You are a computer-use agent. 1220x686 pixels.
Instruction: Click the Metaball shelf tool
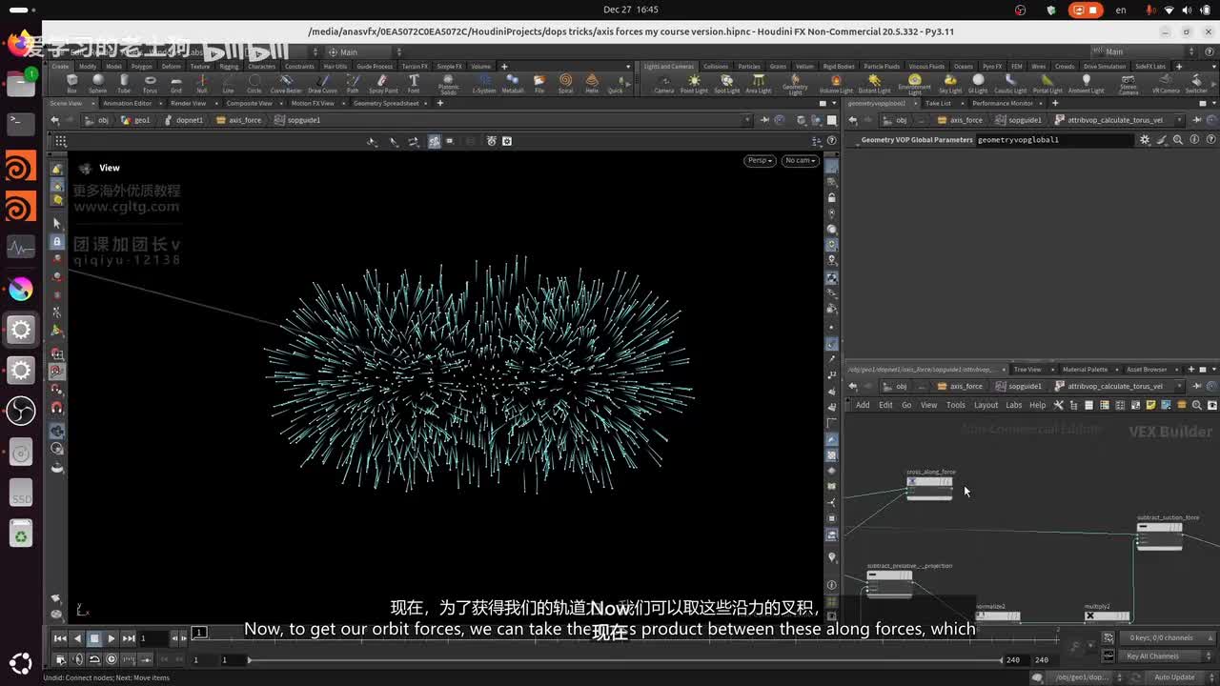coord(513,83)
